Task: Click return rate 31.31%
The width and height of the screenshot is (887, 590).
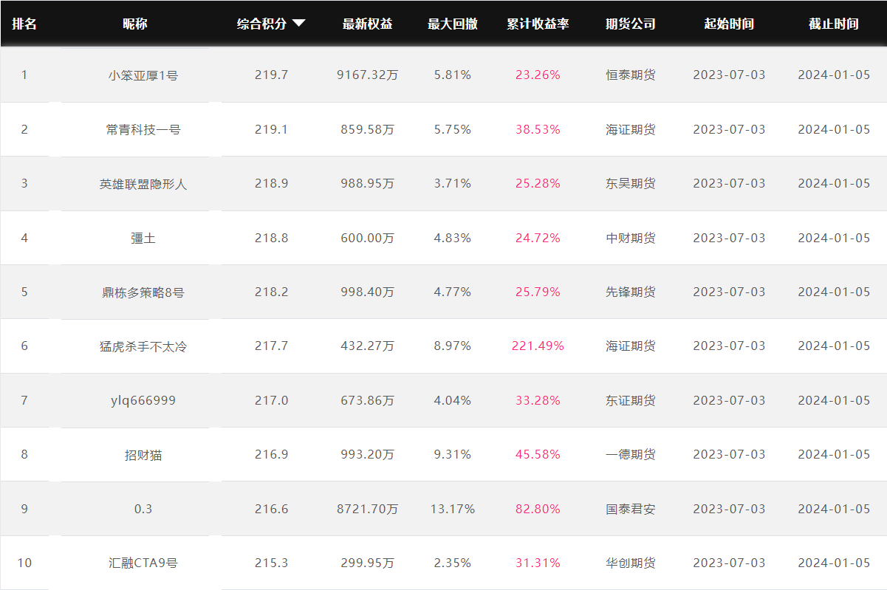Action: pyautogui.click(x=538, y=563)
